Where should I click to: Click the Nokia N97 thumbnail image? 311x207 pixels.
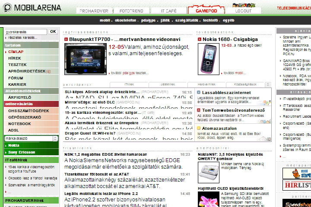209,172
